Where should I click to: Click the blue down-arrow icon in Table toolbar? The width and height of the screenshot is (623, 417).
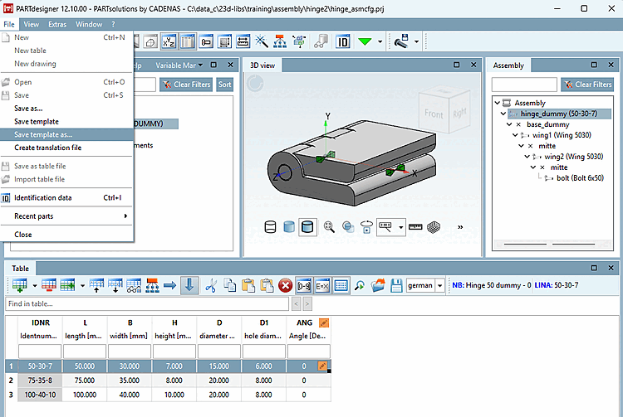(x=189, y=285)
